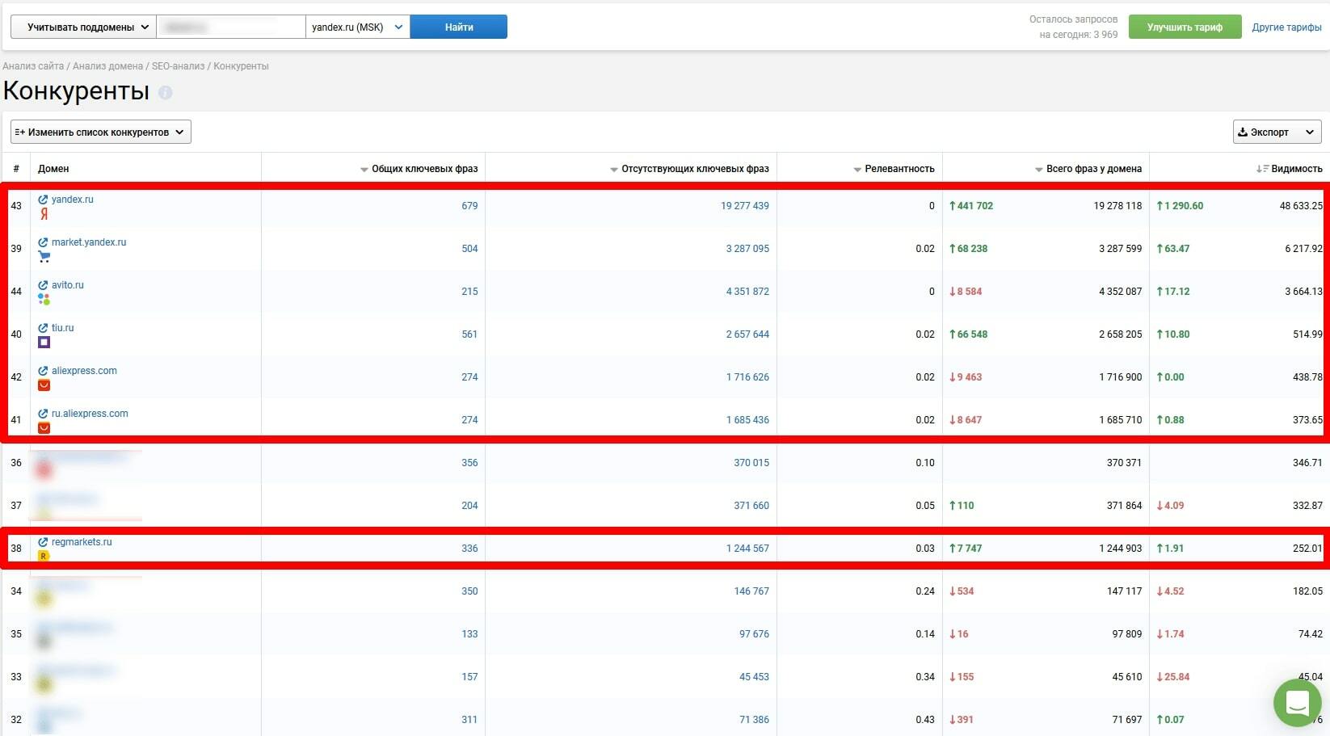This screenshot has height=736, width=1330.
Task: Click external link icon beside avito.ru
Action: (43, 285)
